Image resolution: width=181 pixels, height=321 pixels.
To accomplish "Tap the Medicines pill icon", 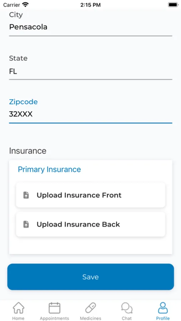I will click(90, 308).
